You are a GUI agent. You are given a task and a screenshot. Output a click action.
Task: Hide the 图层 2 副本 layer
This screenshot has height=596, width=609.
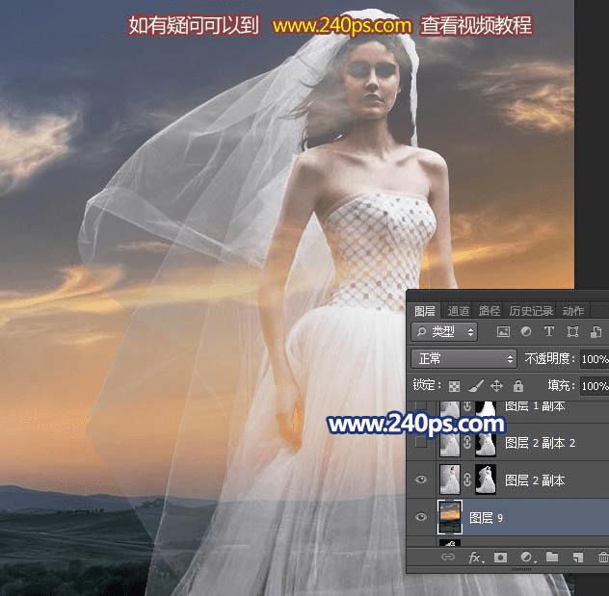tap(421, 479)
